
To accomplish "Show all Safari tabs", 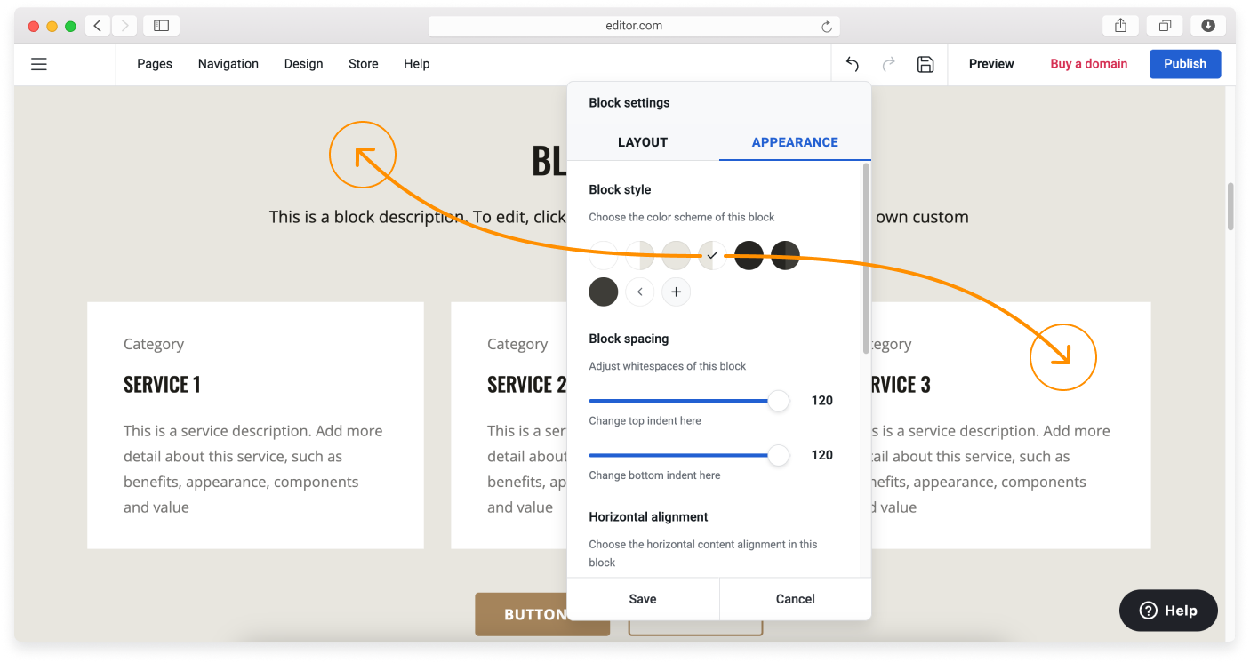I will (1165, 26).
